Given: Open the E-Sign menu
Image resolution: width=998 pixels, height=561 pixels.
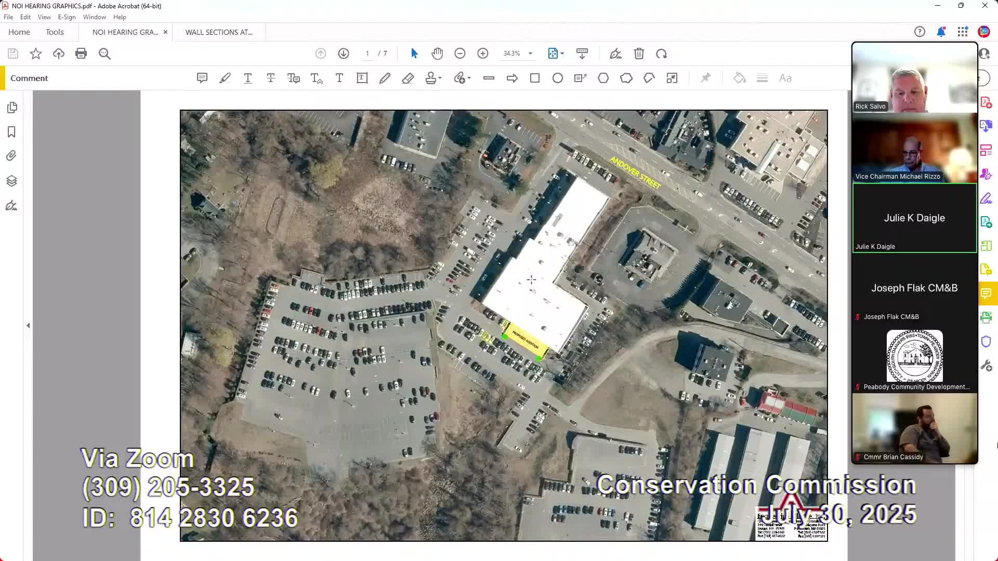Looking at the screenshot, I should point(67,17).
